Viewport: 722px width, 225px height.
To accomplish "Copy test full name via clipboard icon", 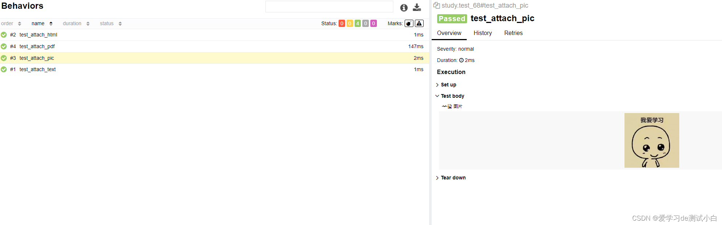I will [436, 5].
